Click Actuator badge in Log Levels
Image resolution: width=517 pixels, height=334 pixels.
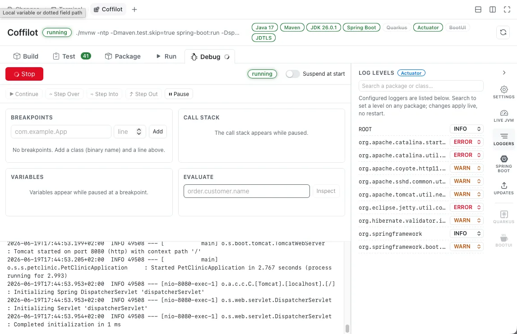[x=411, y=73]
